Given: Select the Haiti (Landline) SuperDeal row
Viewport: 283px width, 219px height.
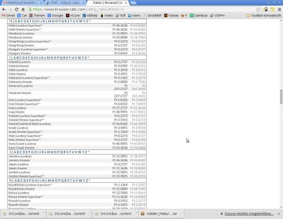Looking at the screenshot, I should click(x=77, y=25).
